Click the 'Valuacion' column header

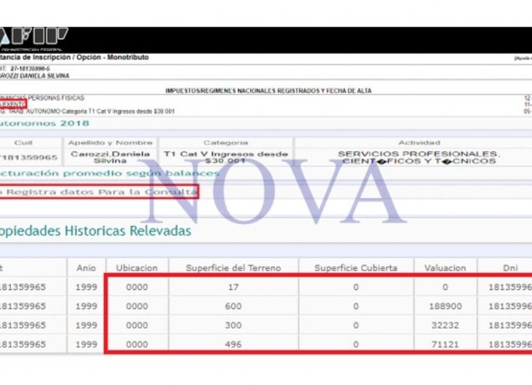click(x=445, y=267)
